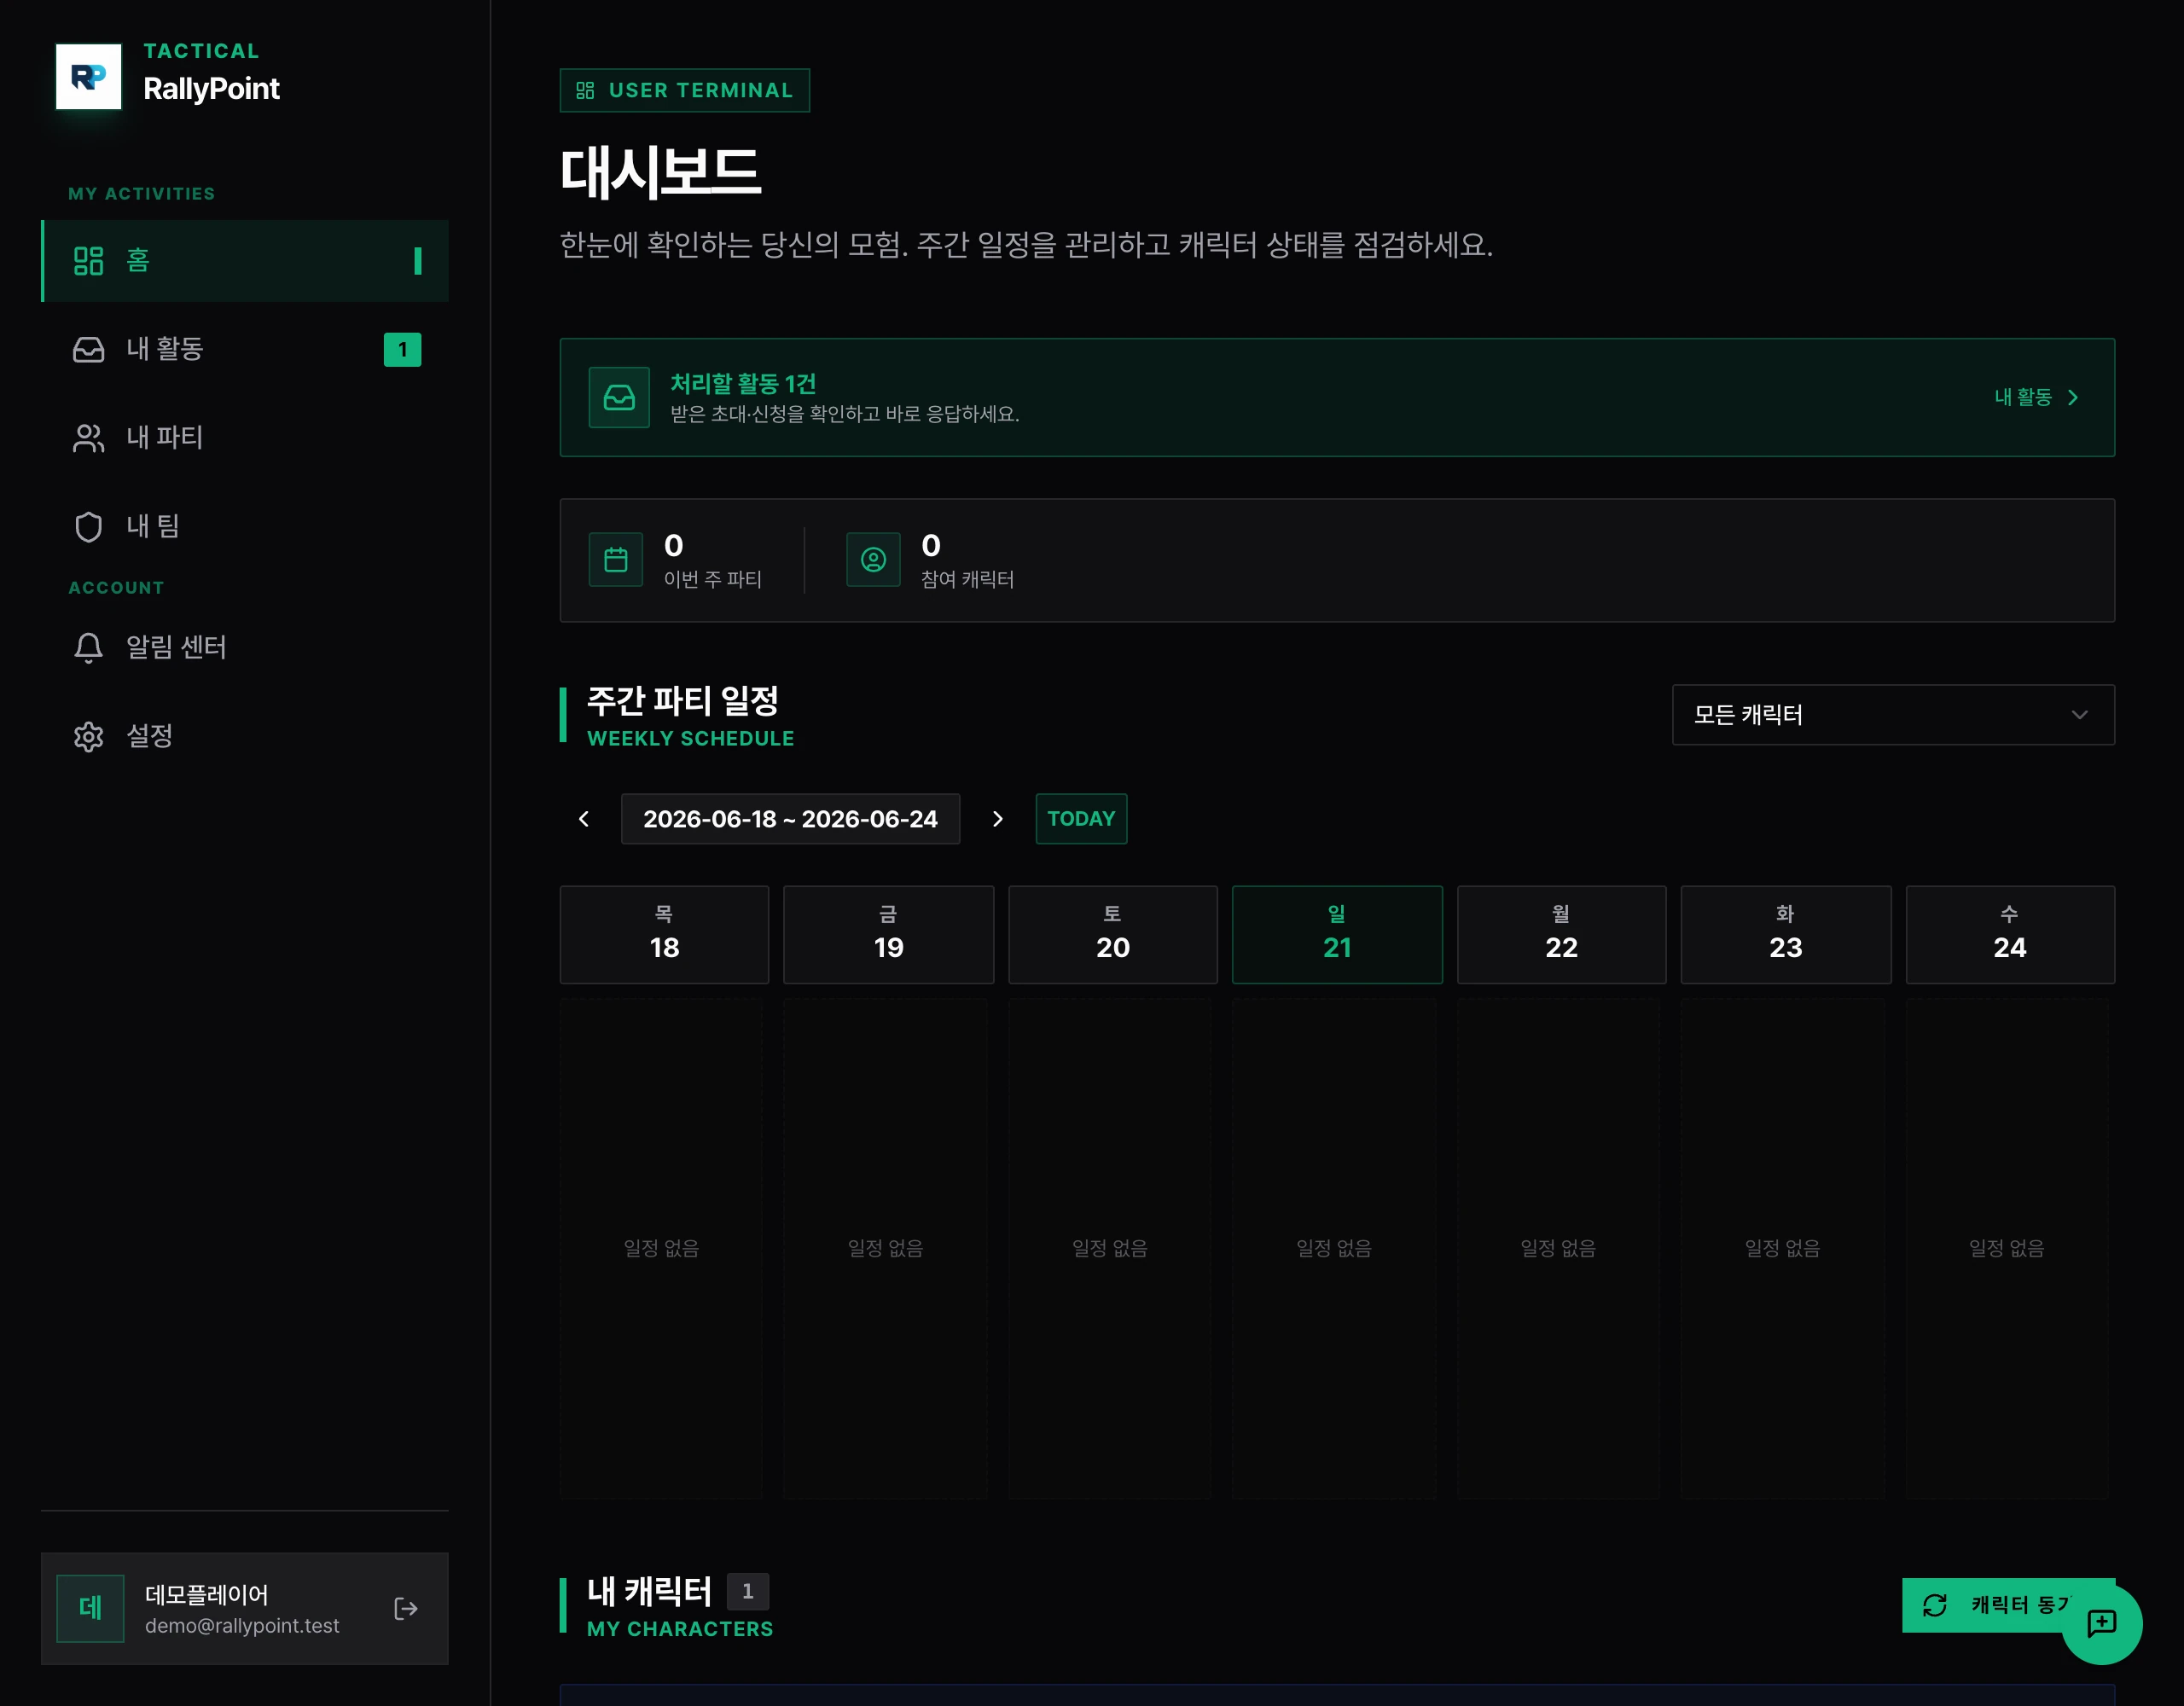
Task: Open the 설정 menu item
Action: pos(245,736)
